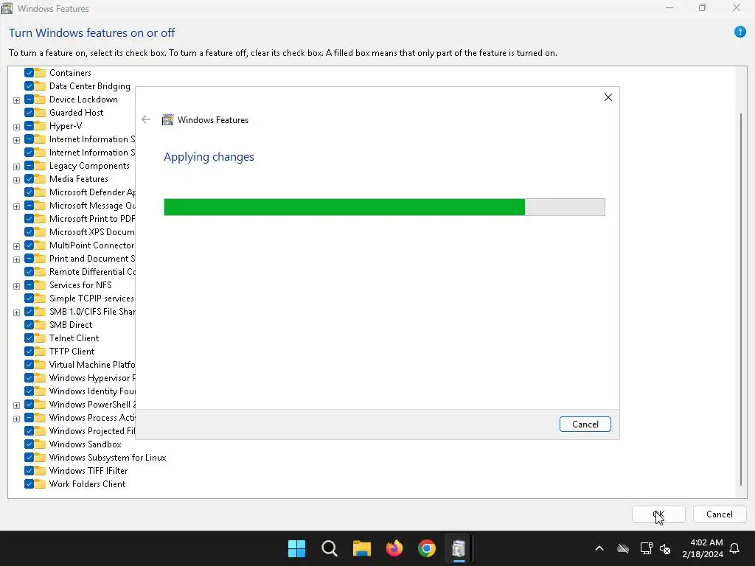
Task: Click Cancel in main Windows Features window
Action: click(x=720, y=514)
